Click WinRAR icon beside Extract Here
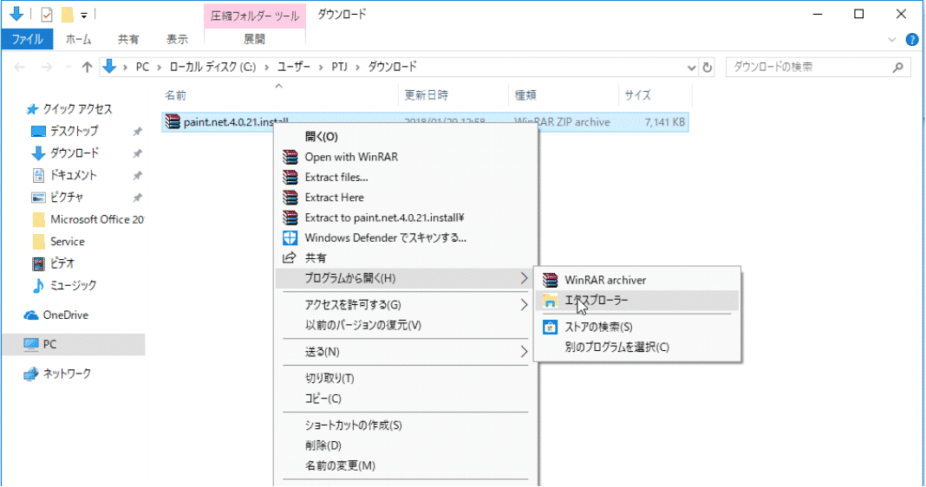 290,198
